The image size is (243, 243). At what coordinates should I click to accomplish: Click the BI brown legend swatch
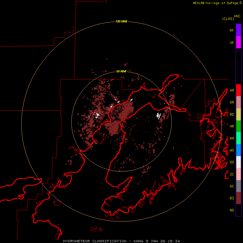click(238, 198)
